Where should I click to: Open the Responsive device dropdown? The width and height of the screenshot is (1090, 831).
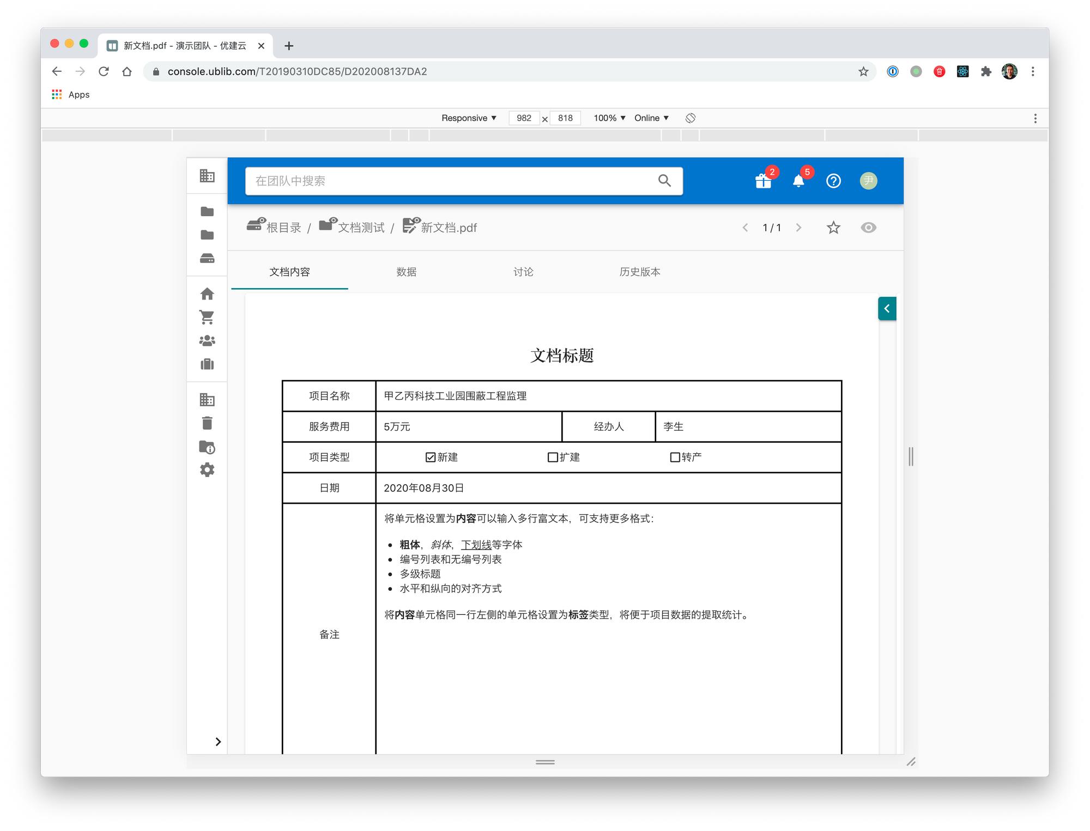point(469,118)
